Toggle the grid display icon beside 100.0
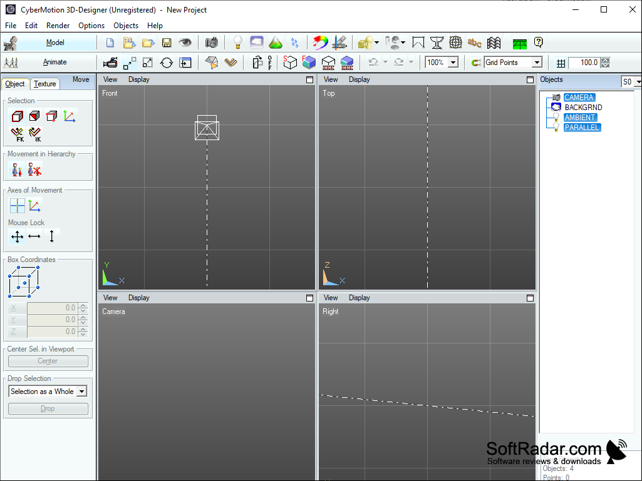This screenshot has height=481, width=642. (561, 63)
